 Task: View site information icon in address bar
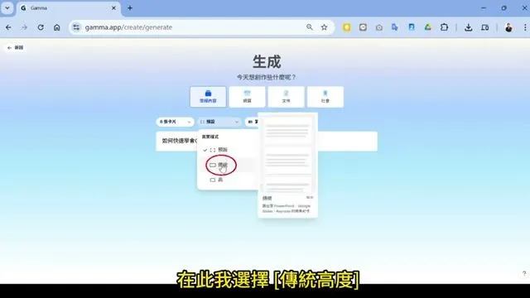coord(76,27)
